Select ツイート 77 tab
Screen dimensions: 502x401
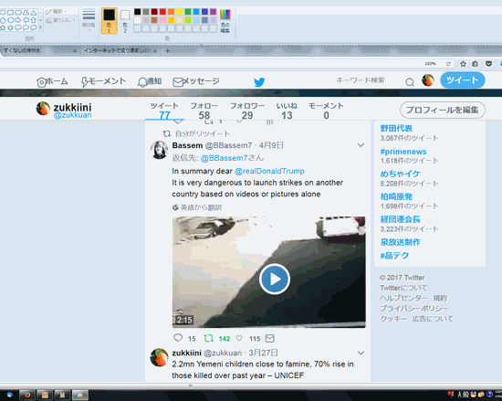click(x=164, y=111)
